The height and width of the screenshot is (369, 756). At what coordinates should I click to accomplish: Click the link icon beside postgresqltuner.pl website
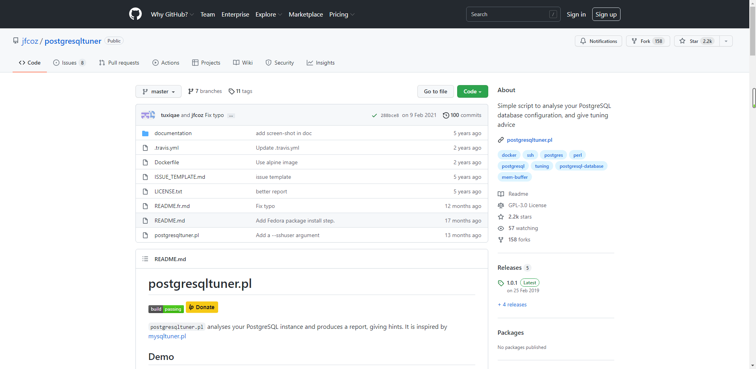501,140
